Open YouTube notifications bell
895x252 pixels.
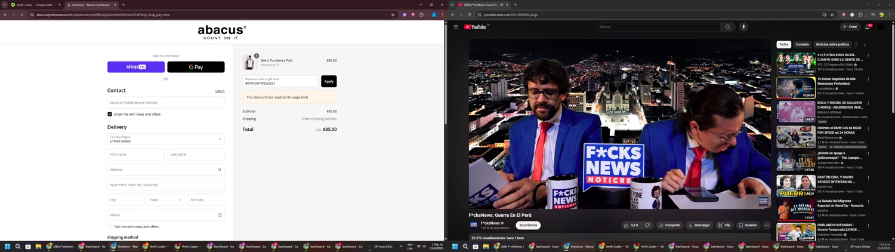pos(868,27)
